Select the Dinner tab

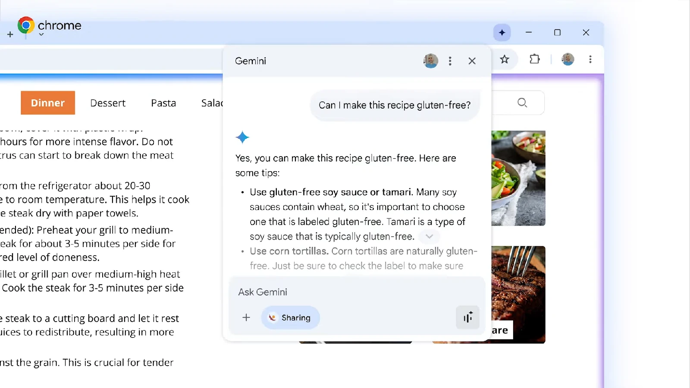pyautogui.click(x=48, y=103)
